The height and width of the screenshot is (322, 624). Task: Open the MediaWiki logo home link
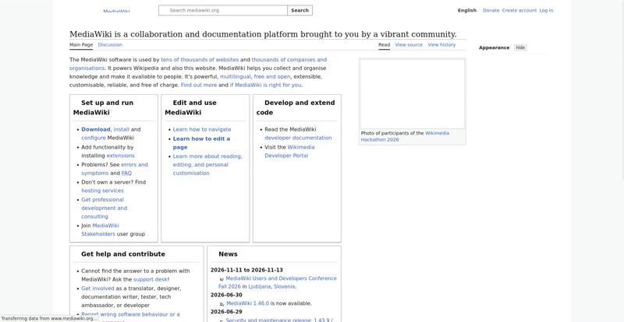coord(116,11)
